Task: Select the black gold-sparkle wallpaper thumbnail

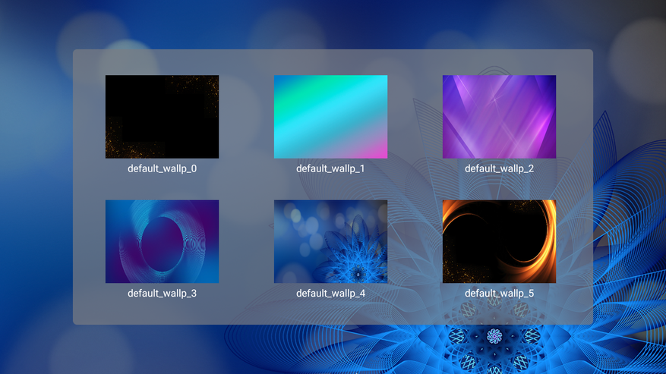Action: coord(162,117)
